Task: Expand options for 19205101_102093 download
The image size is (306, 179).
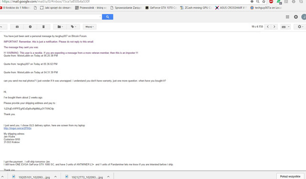Action: coord(55,177)
